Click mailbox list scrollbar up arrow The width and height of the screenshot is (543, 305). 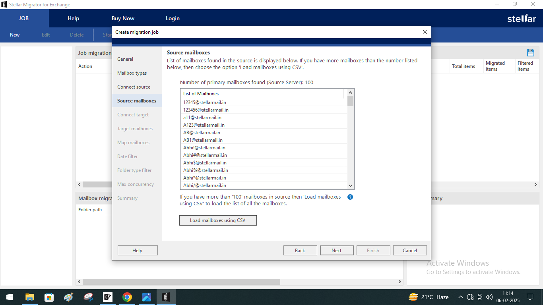[350, 92]
